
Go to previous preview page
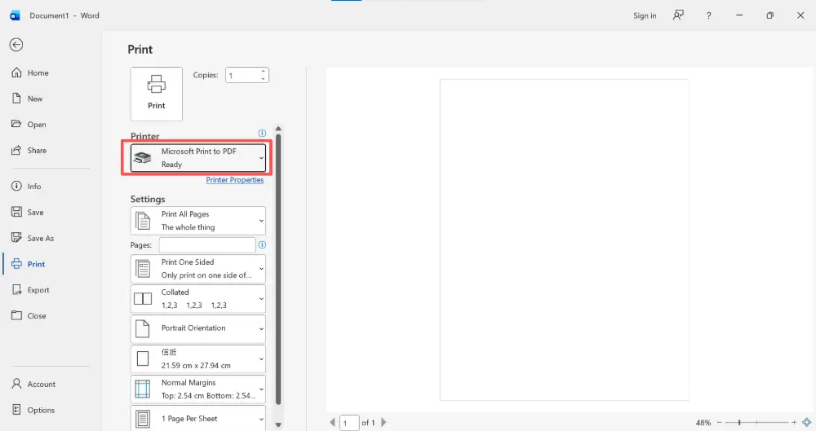[x=333, y=423]
